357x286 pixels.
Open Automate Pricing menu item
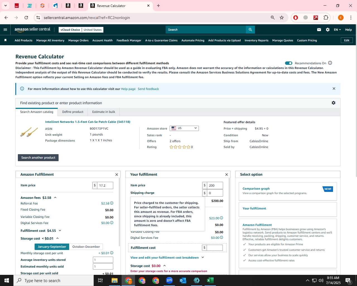[x=193, y=40]
